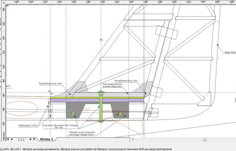Select the green vertical bolt shaft
This screenshot has height=151, width=236.
(x=101, y=109)
